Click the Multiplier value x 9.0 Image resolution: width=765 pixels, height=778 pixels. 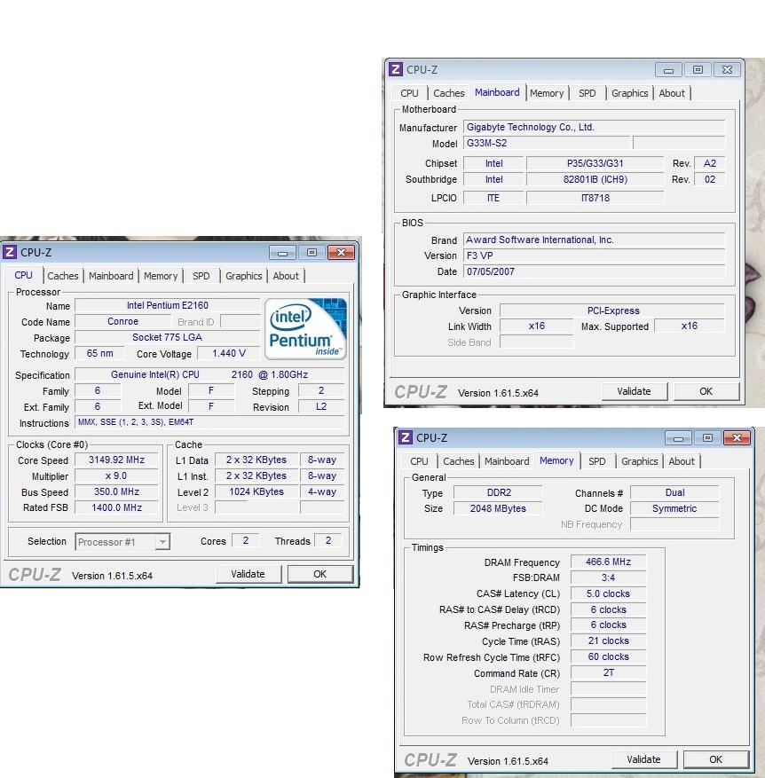(x=116, y=475)
